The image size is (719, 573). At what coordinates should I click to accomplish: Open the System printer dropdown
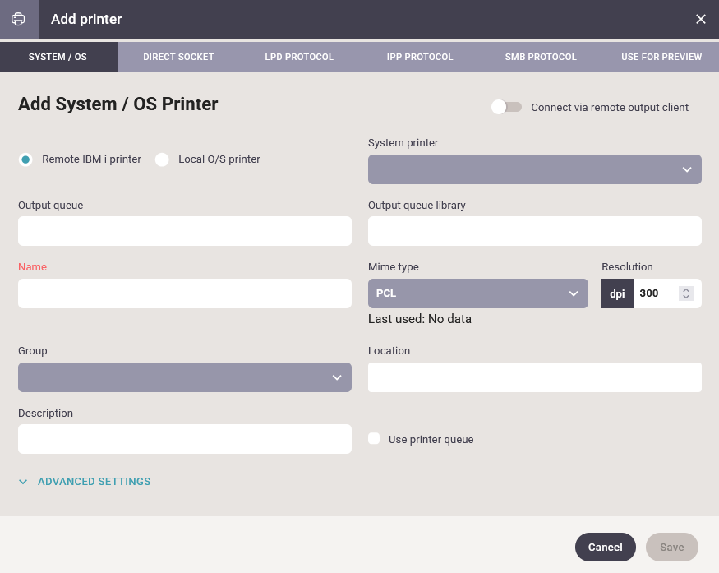pyautogui.click(x=535, y=169)
